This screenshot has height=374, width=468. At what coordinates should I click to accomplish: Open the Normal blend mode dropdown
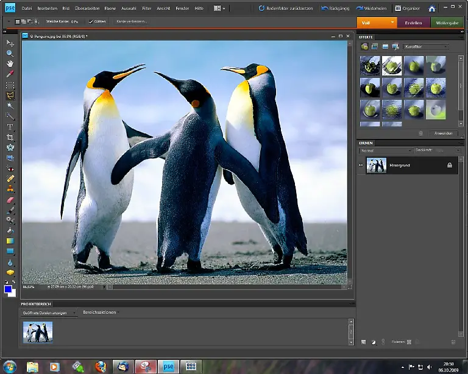385,150
